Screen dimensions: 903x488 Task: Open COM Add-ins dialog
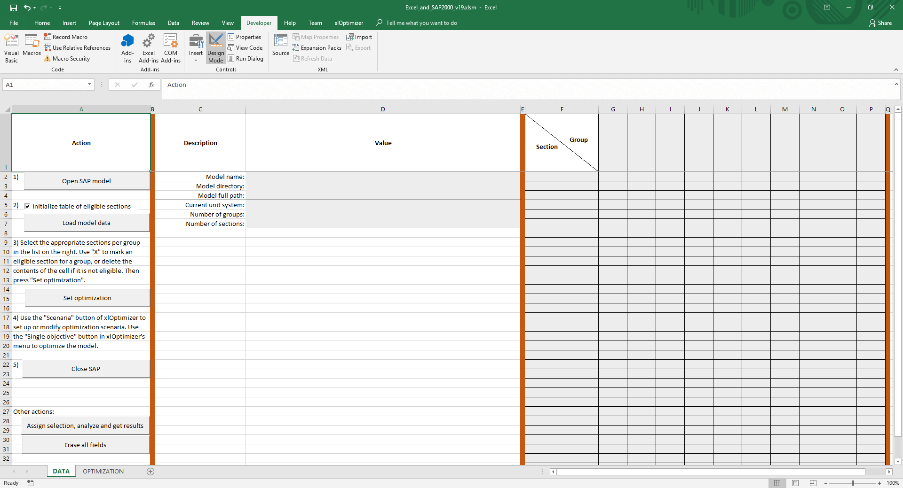point(170,48)
